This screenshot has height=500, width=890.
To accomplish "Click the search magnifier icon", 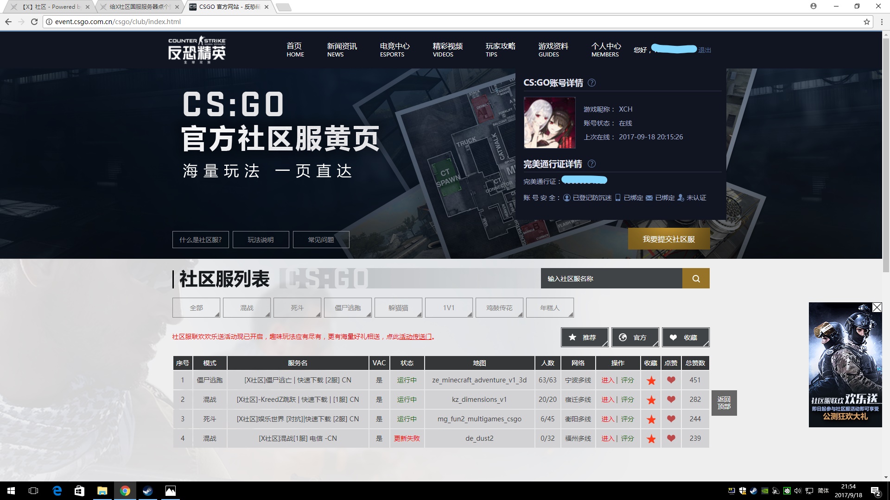I will [695, 278].
